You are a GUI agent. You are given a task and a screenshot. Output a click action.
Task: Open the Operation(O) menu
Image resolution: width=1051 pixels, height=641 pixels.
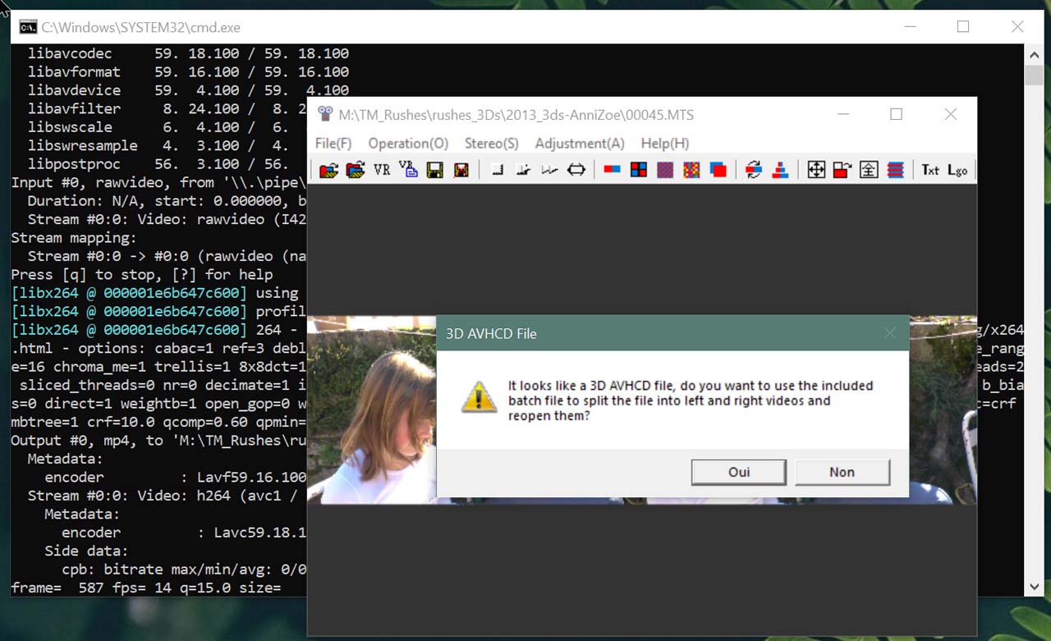click(x=408, y=143)
